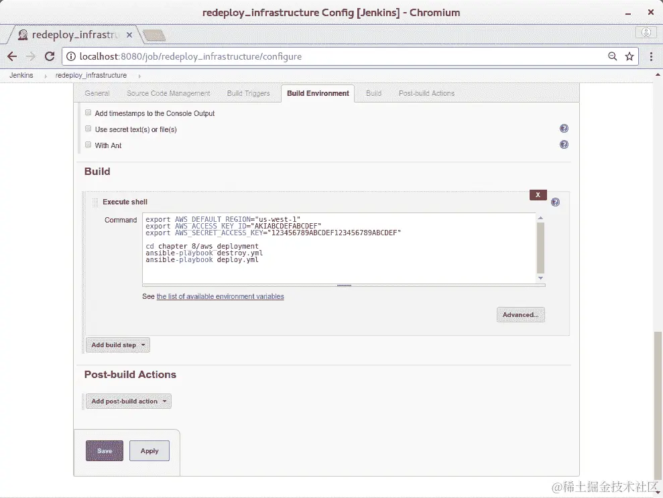Close the redeploy_infrastructure browser tab
663x498 pixels.
[129, 35]
